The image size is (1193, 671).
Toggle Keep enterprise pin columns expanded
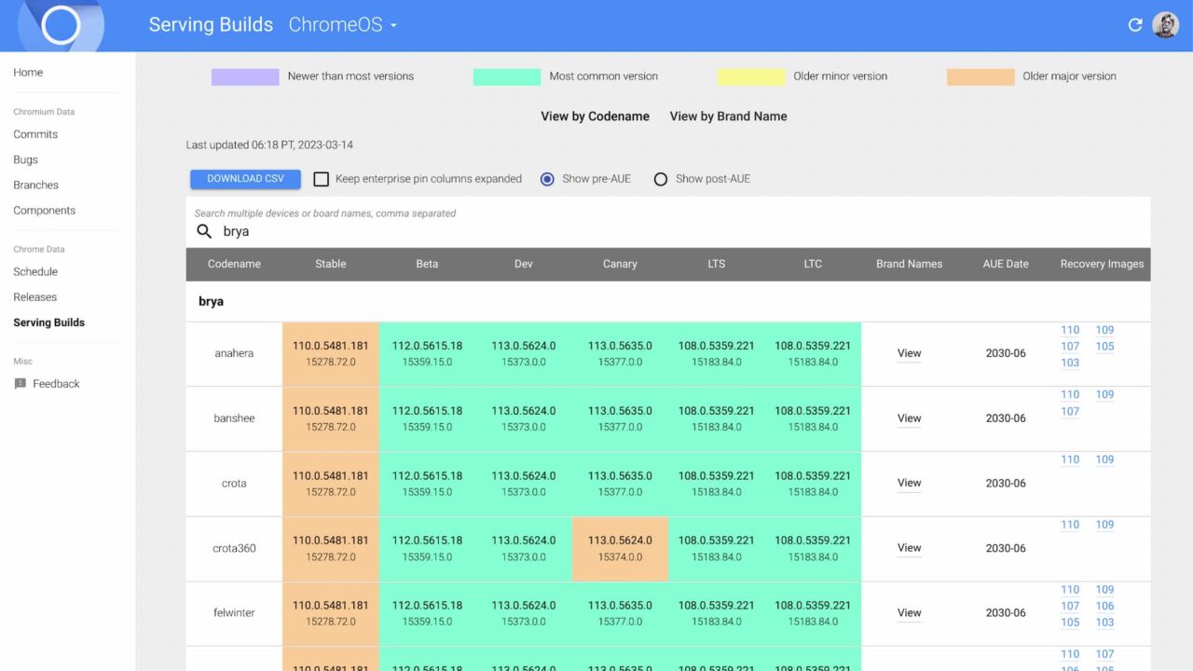(x=321, y=179)
